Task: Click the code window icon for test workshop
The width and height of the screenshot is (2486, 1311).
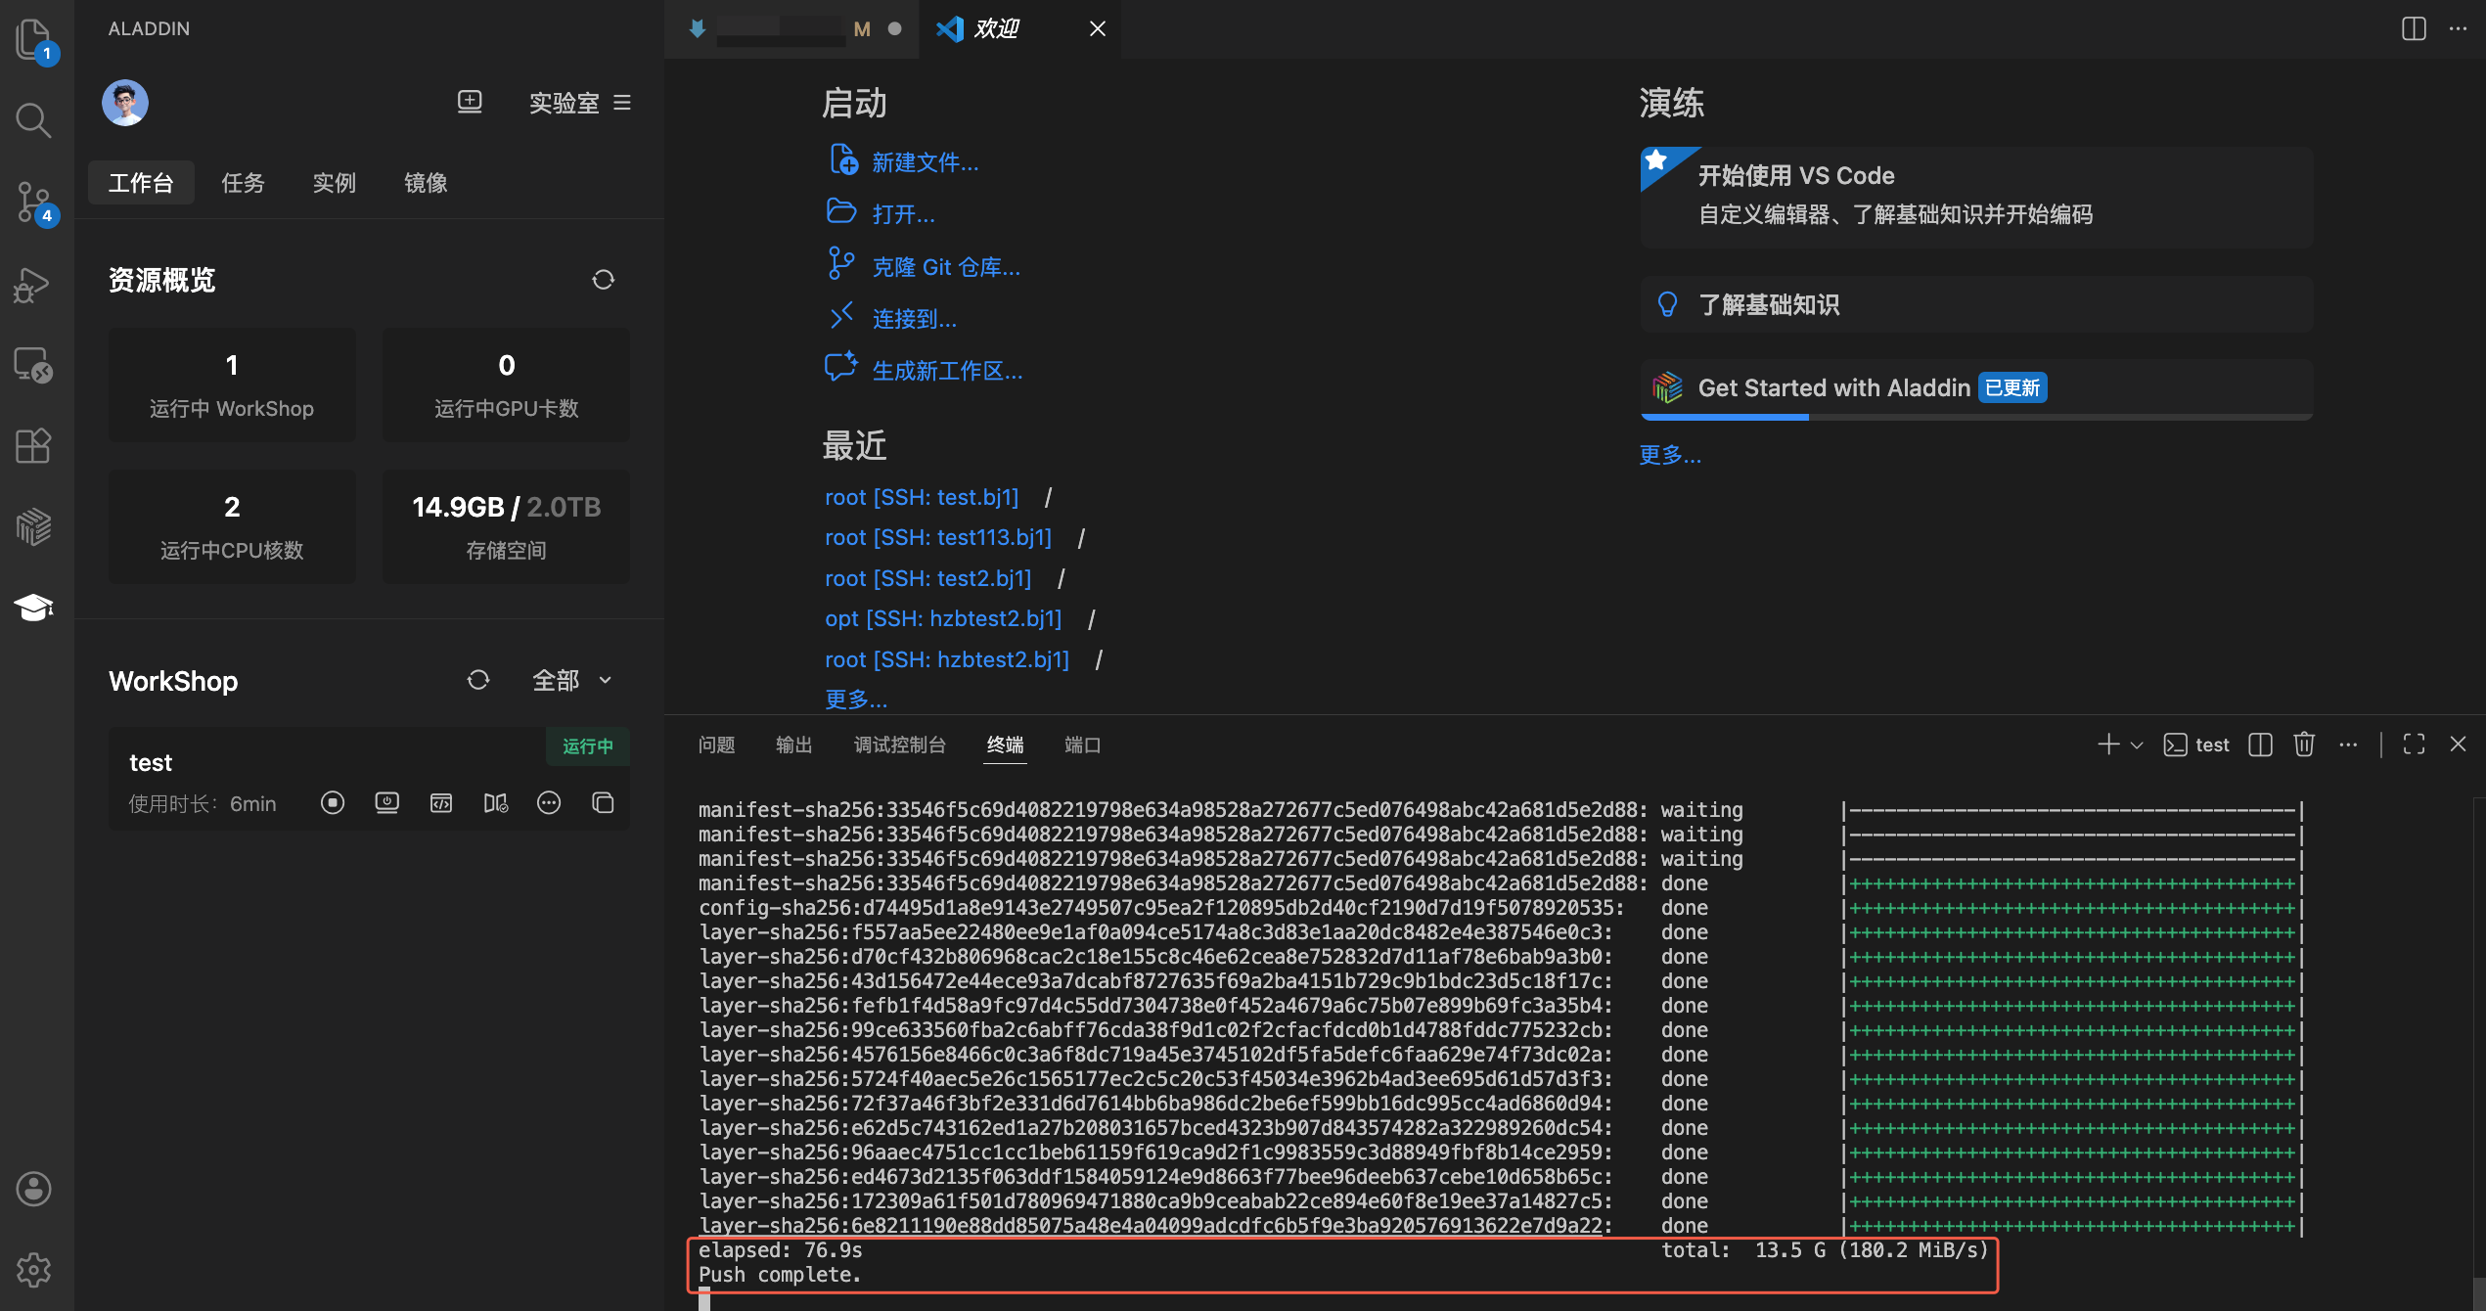Action: click(x=441, y=803)
